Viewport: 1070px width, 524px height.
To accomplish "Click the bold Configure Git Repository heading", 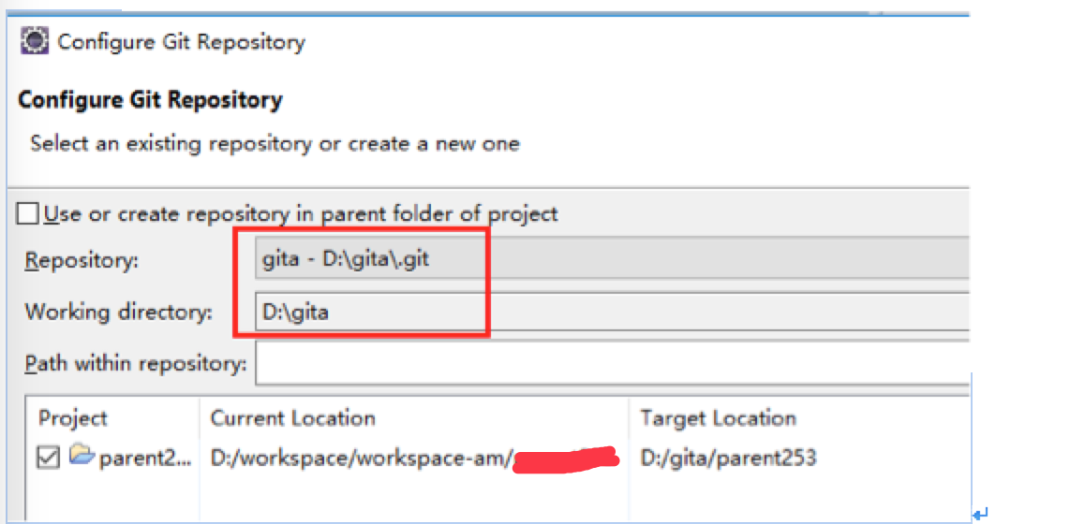I will coord(150,99).
